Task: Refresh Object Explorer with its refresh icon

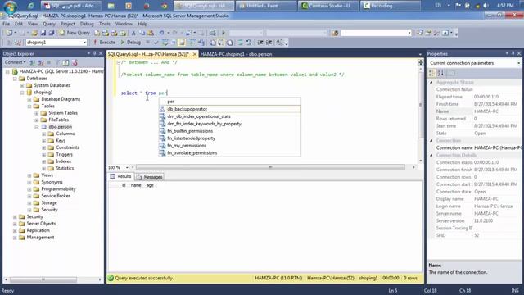Action: tap(65, 62)
